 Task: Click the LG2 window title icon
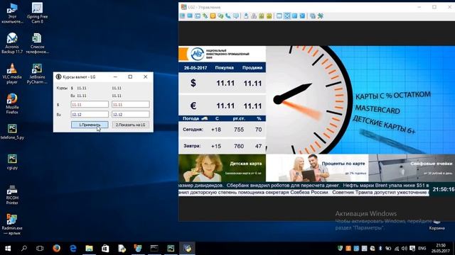coord(183,7)
